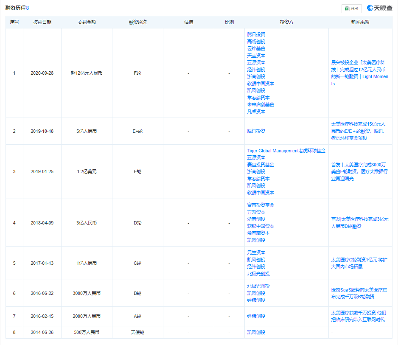Click the 天壹资本 investor link
This screenshot has width=398, height=345.
pos(256,56)
